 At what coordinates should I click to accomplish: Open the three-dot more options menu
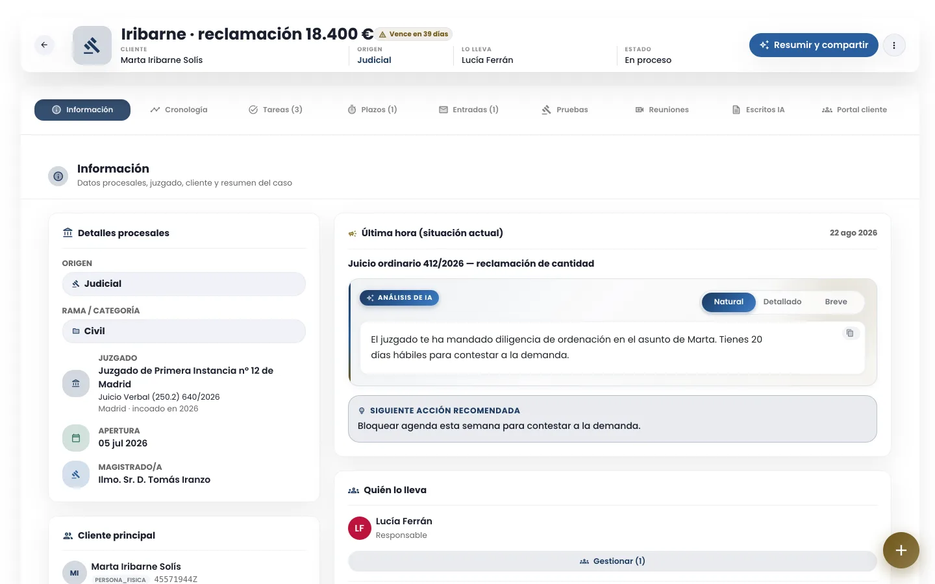[x=894, y=45]
